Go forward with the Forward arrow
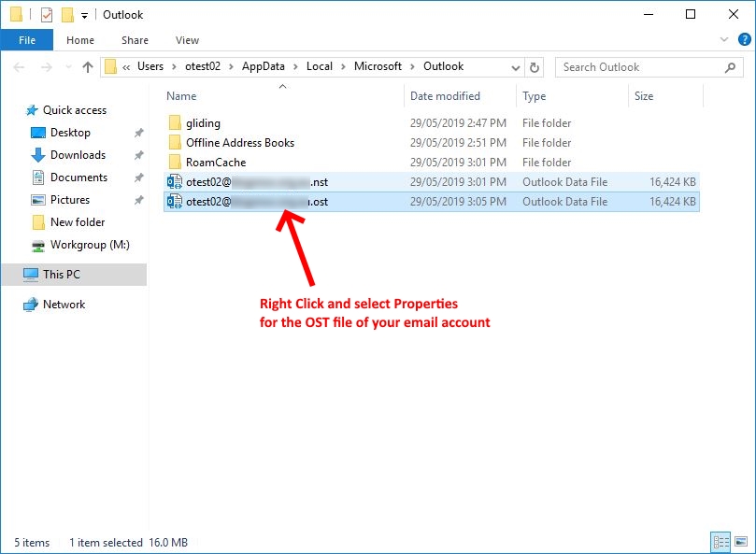 point(47,67)
